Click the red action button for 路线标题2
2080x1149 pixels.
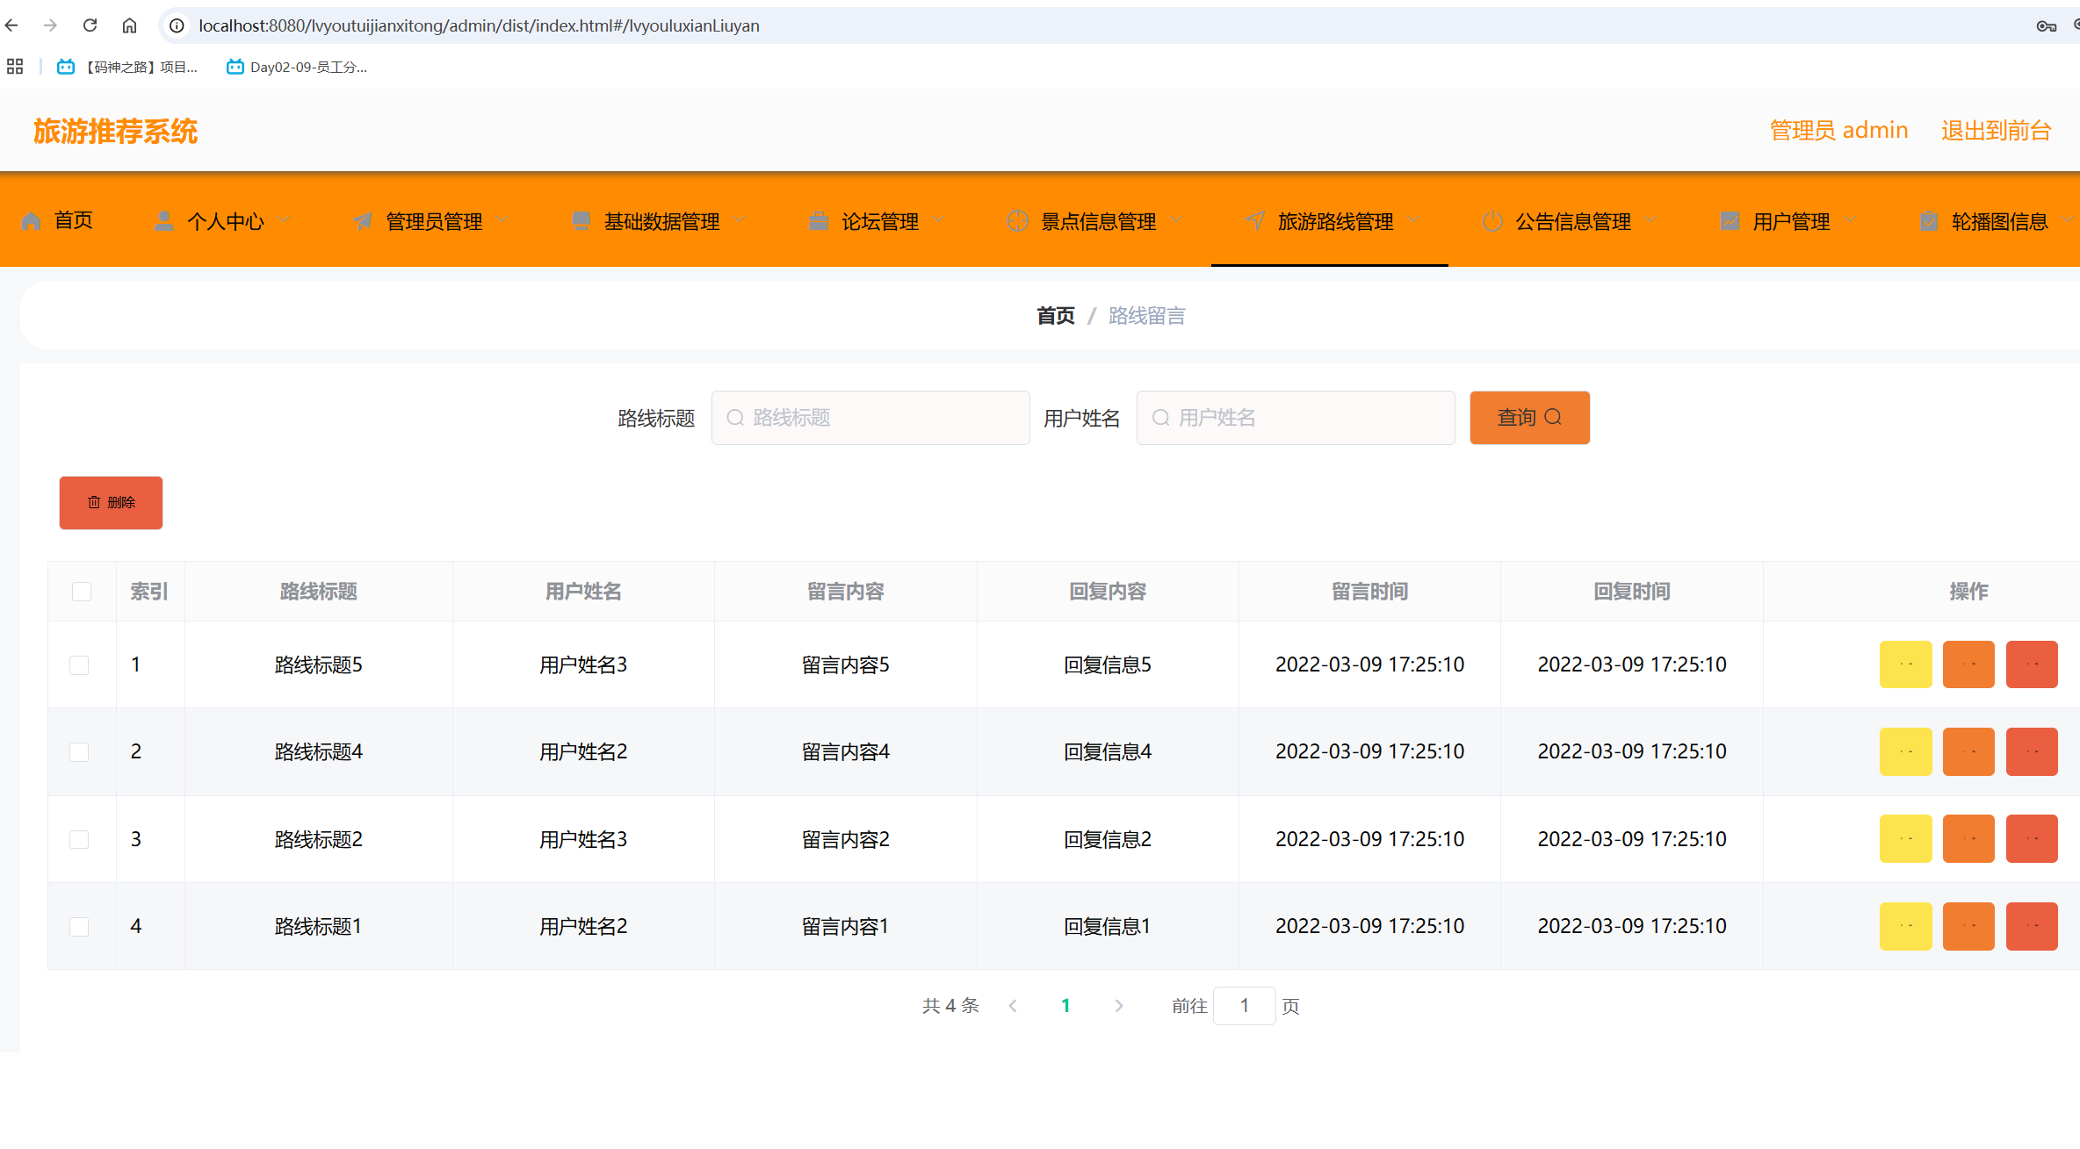pyautogui.click(x=2032, y=839)
